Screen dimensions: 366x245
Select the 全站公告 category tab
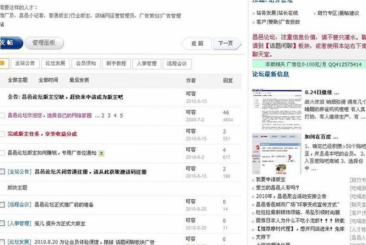click(x=25, y=64)
